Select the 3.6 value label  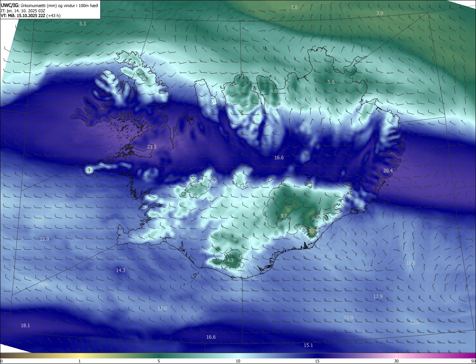pos(294,7)
